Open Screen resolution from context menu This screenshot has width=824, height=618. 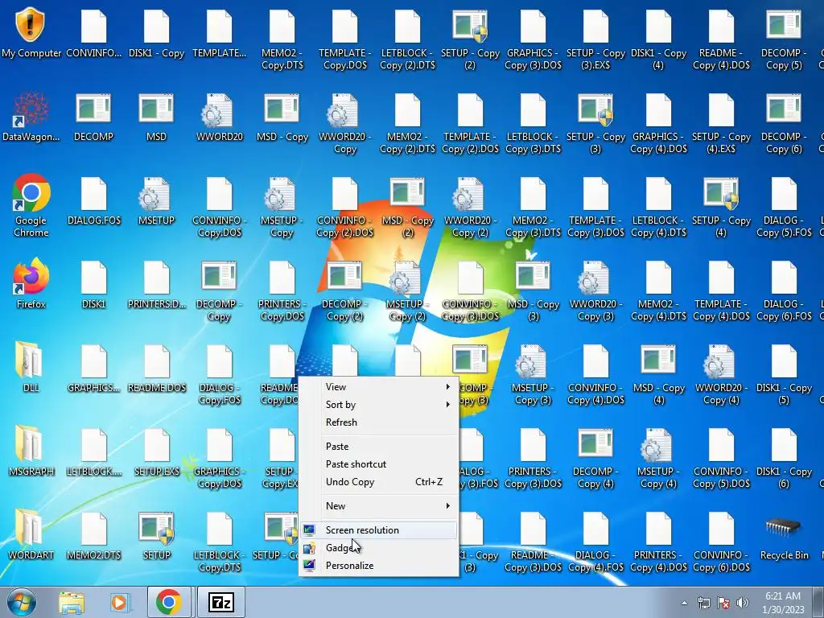[378, 530]
